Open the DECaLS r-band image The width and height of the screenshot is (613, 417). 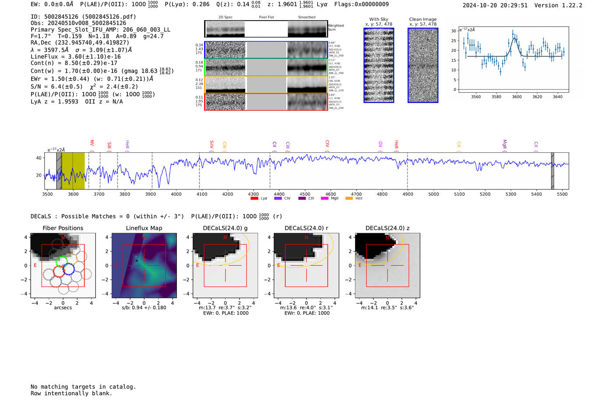(306, 266)
